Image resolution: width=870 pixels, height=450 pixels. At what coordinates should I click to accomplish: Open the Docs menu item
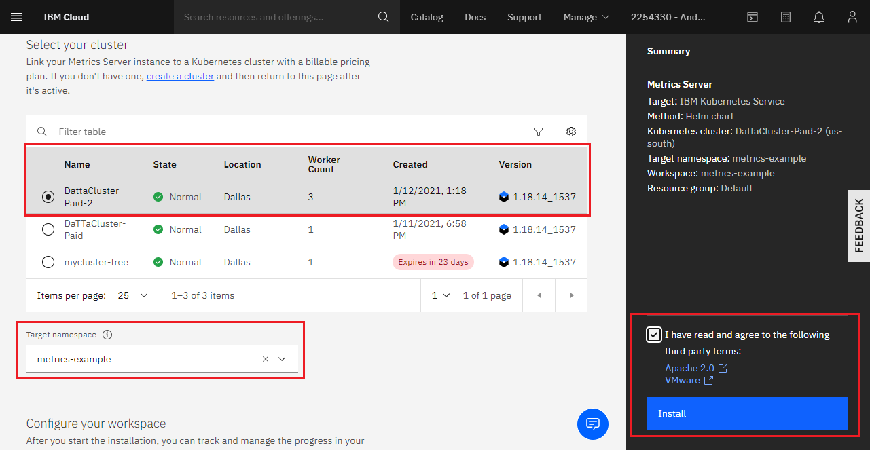click(x=475, y=17)
